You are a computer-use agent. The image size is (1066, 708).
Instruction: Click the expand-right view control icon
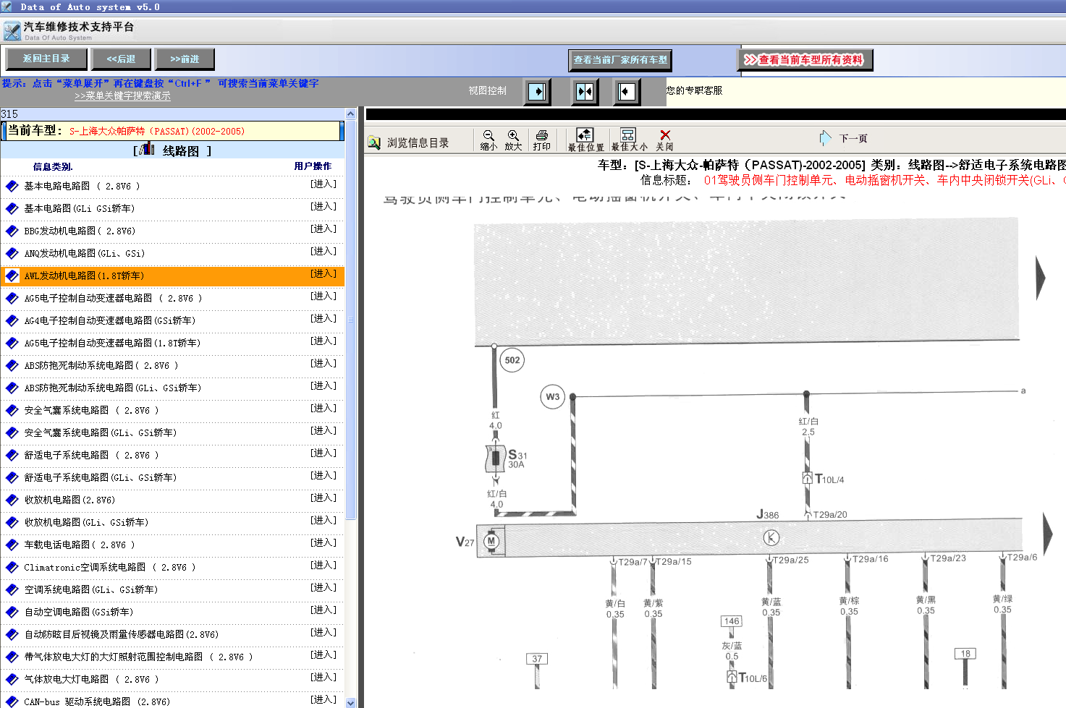pyautogui.click(x=536, y=92)
